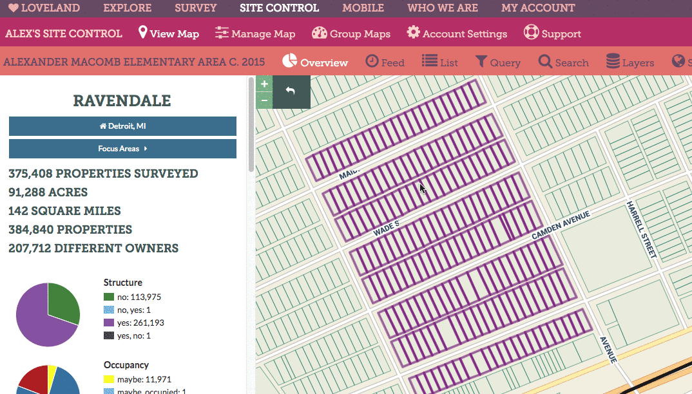Click the Group Maps palette icon
The width and height of the screenshot is (692, 394).
click(319, 33)
